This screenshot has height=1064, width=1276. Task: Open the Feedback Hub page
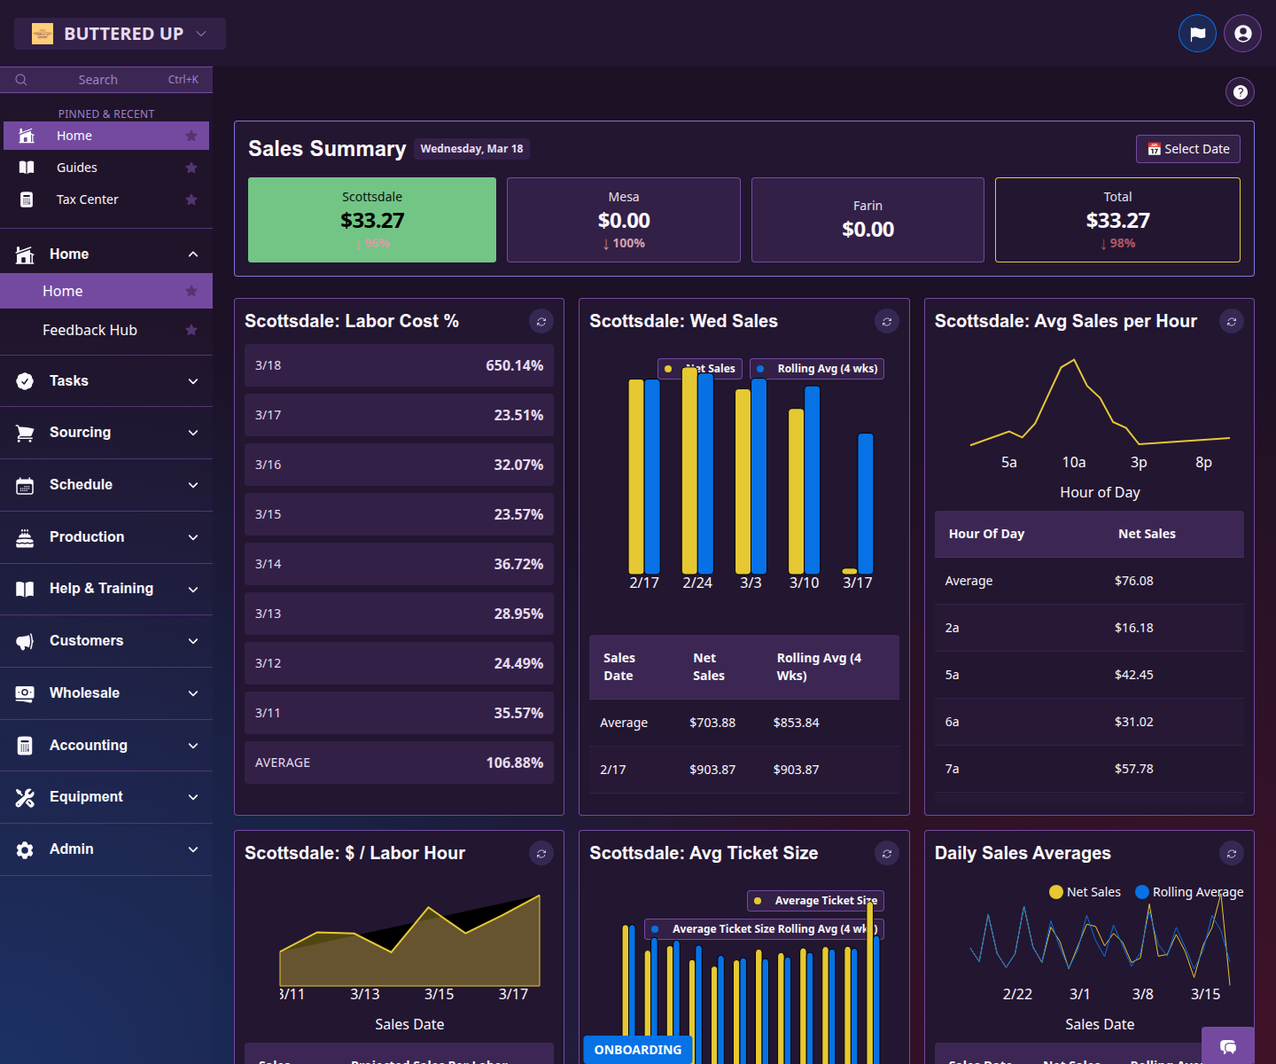89,330
